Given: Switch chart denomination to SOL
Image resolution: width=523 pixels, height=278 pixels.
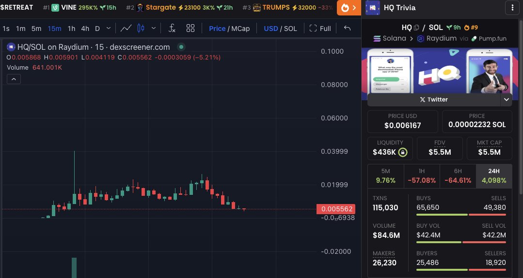Looking at the screenshot, I should [290, 29].
